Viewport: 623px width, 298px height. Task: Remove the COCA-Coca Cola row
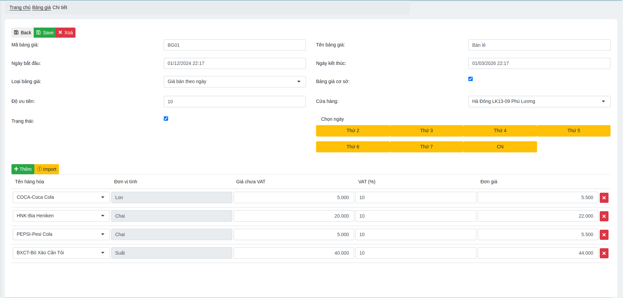604,198
